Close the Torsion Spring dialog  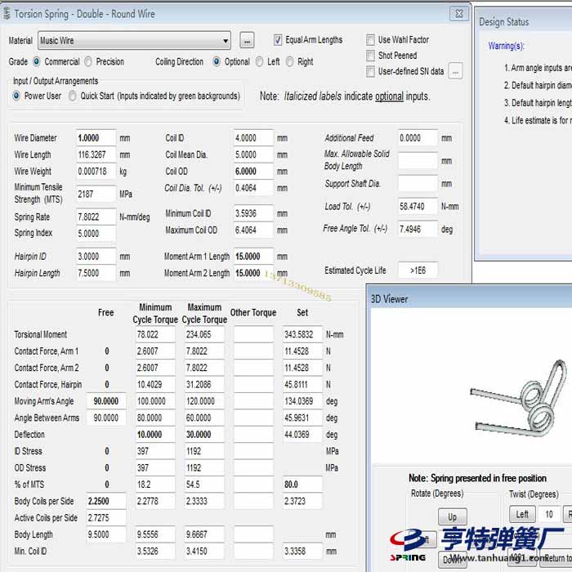coord(459,14)
